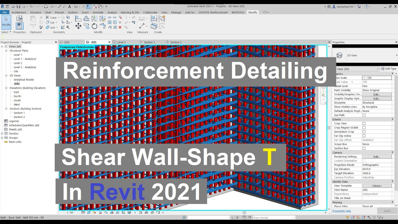
Task: Open Detail Level on view control bar
Action: [x=83, y=212]
